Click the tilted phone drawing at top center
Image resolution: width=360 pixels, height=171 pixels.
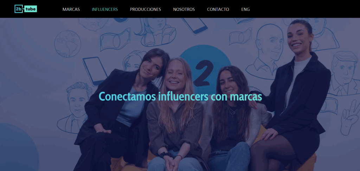pos(195,26)
